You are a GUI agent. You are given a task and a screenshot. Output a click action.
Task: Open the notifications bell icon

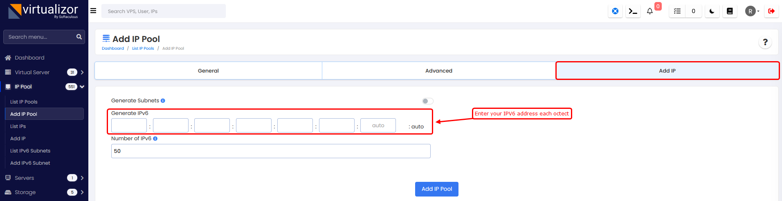(x=649, y=11)
